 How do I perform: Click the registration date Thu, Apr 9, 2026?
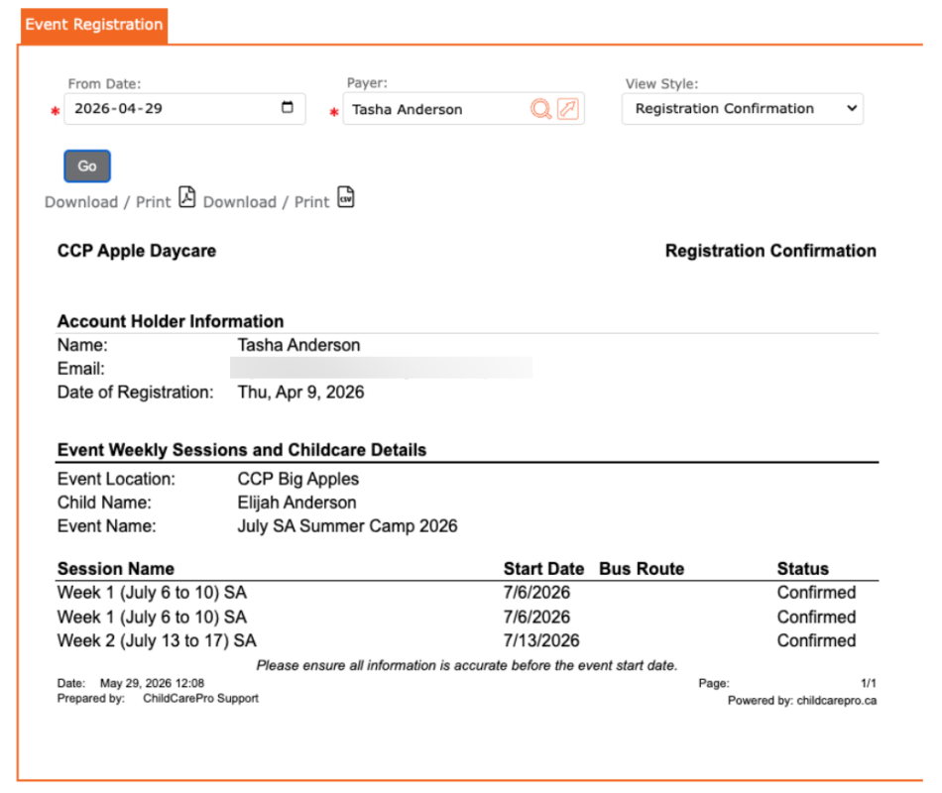click(x=301, y=393)
